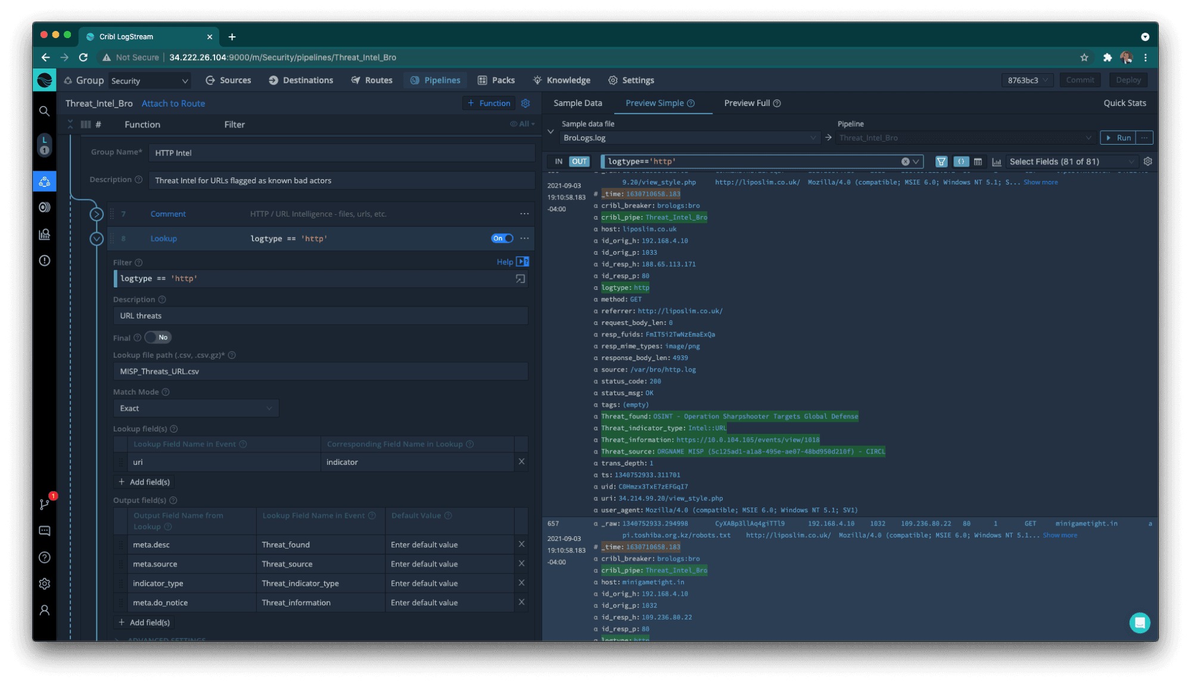Expand the filter editor popout icon
Image resolution: width=1191 pixels, height=685 pixels.
click(x=520, y=279)
